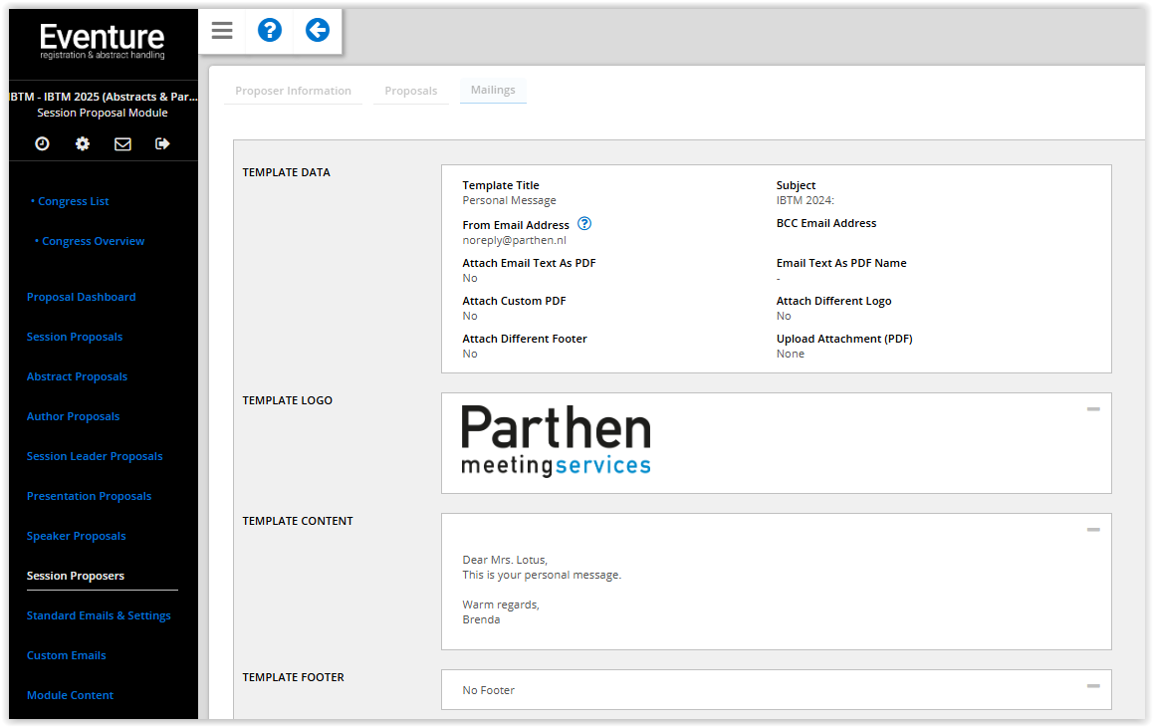Viewport: 1153px width, 727px height.
Task: Go to Custom Emails
Action: click(x=66, y=655)
